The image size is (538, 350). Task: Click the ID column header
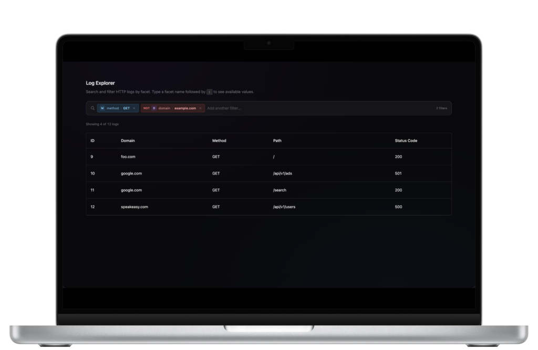[92, 141]
